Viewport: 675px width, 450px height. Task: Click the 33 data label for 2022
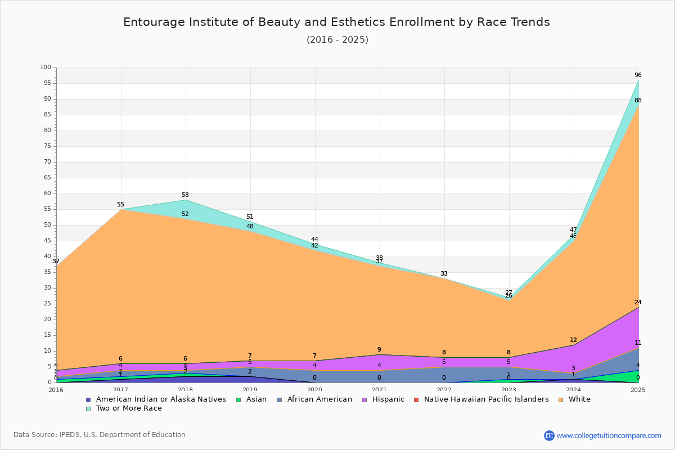pyautogui.click(x=444, y=274)
